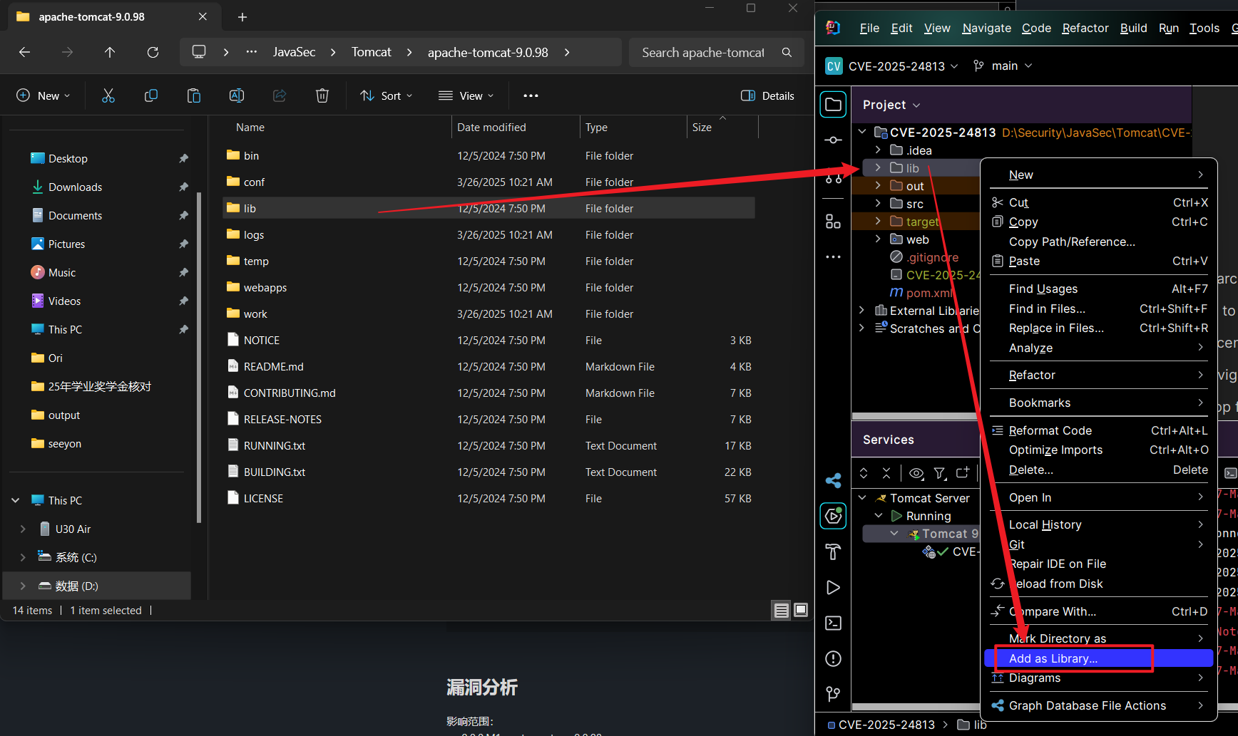Click the Rename icon in Explorer toolbar
This screenshot has width=1238, height=736.
(237, 95)
